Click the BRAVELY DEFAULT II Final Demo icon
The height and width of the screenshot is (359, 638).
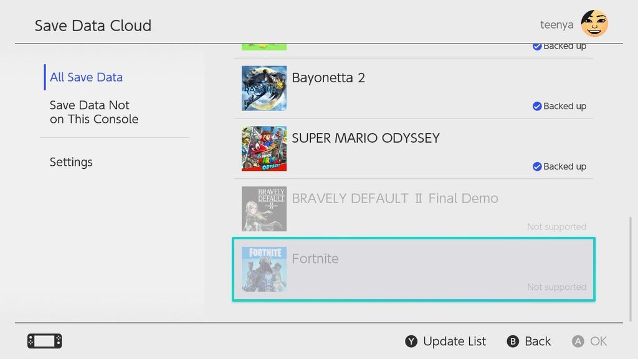click(264, 209)
